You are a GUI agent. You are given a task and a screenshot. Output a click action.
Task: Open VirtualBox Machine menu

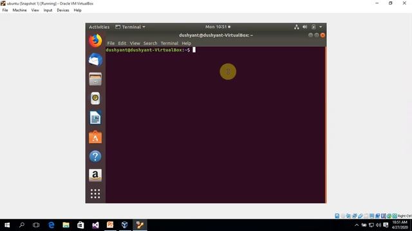click(19, 10)
